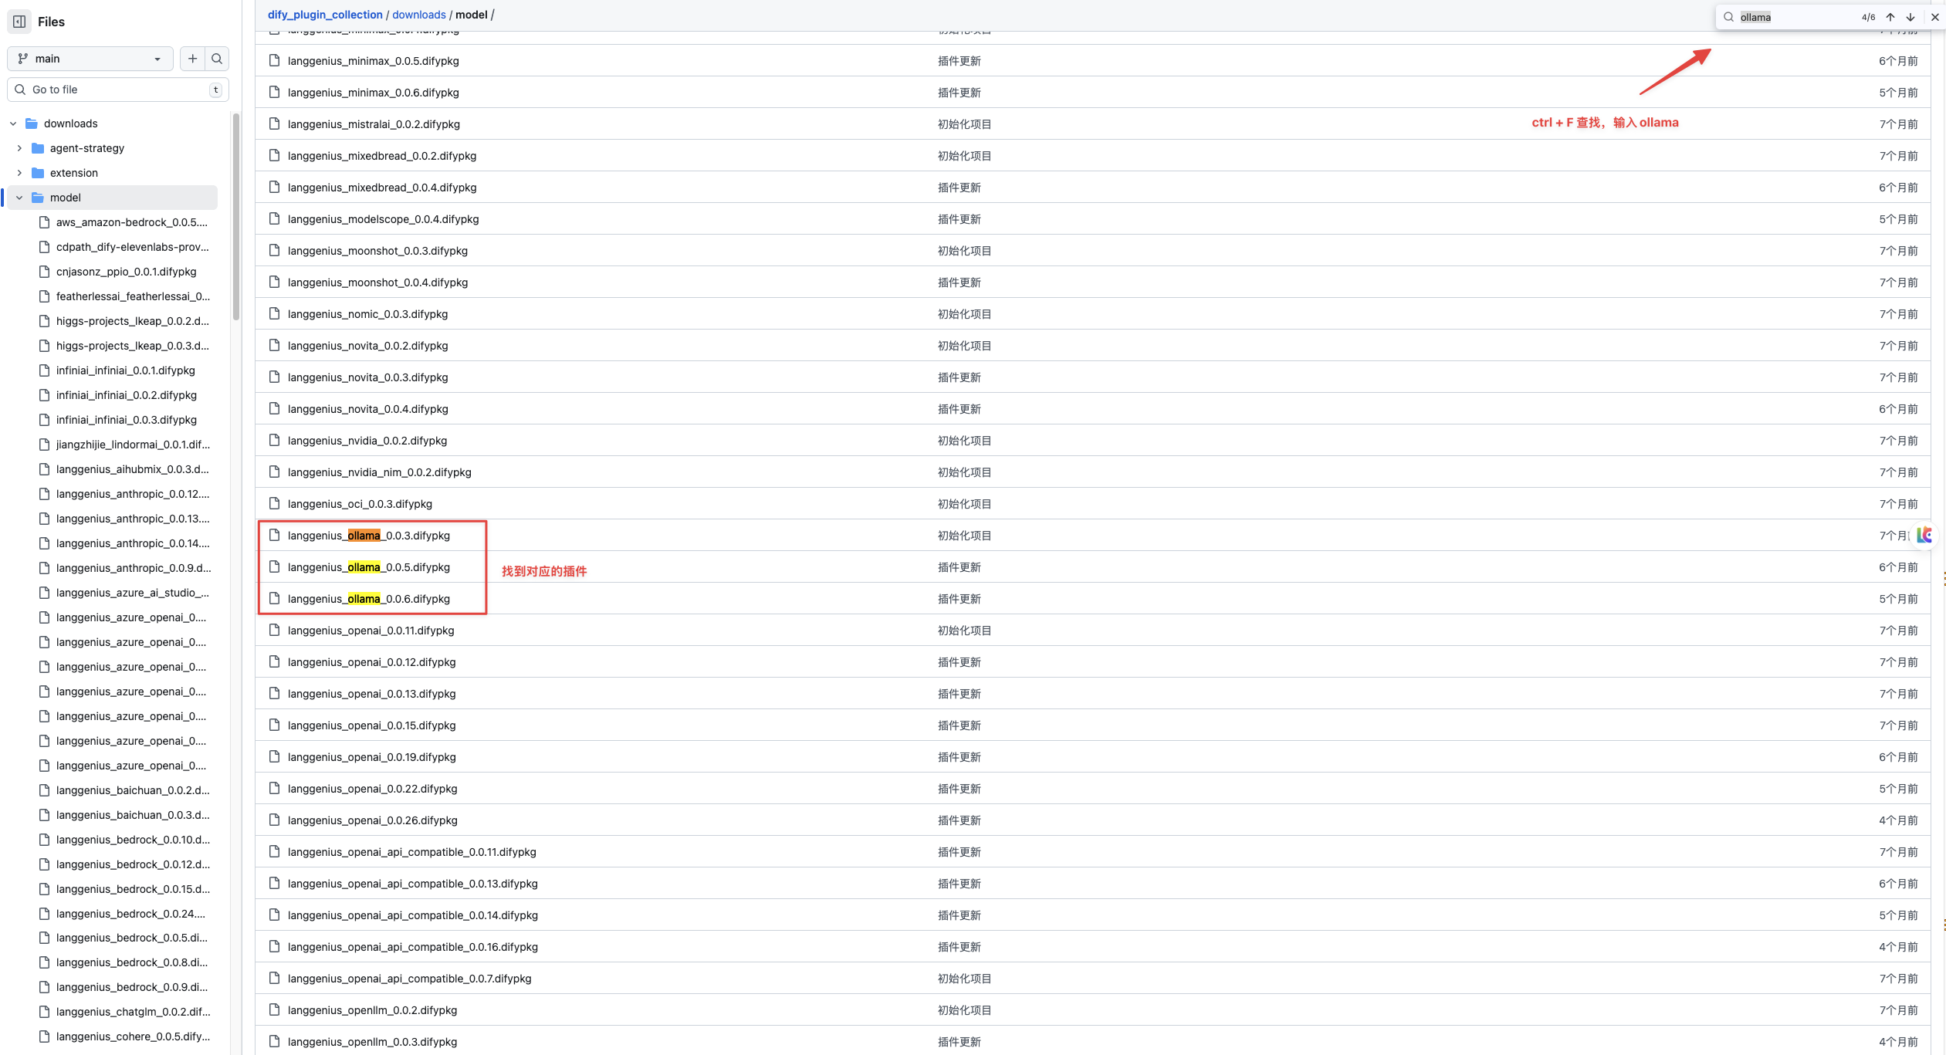
Task: Click the search files magnifier button
Action: (217, 59)
